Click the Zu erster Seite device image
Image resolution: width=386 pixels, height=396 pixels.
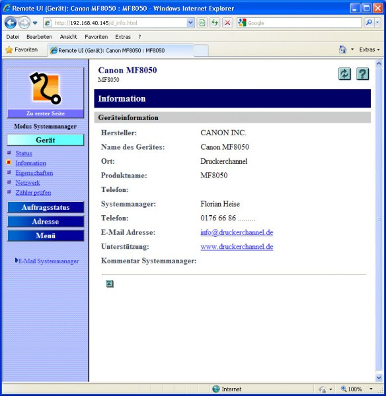(x=46, y=92)
